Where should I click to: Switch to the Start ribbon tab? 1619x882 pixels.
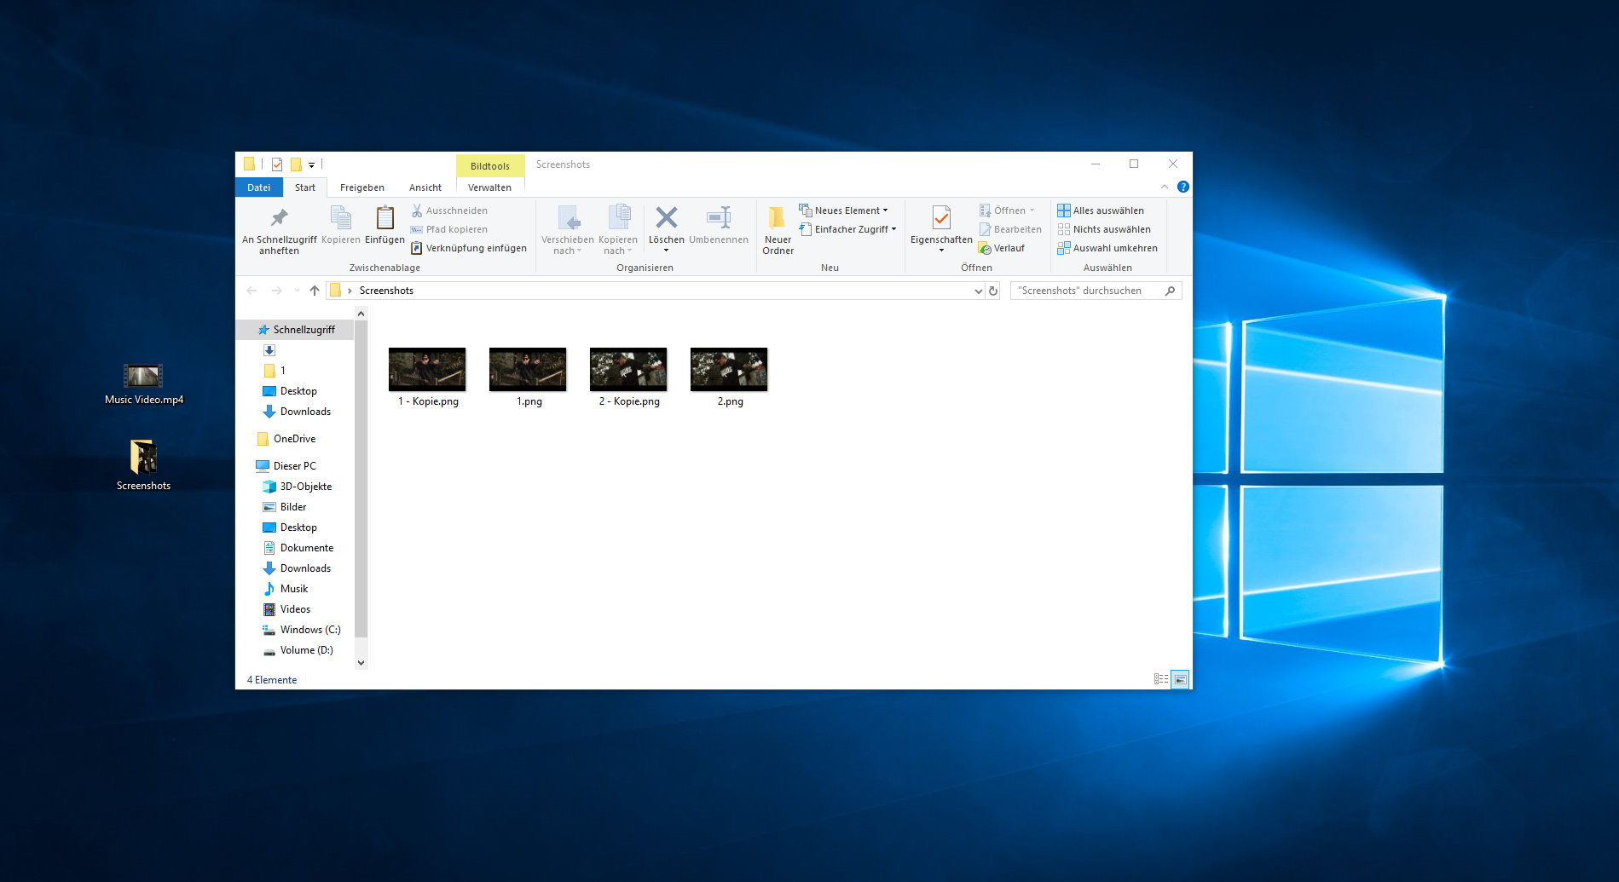click(x=305, y=187)
